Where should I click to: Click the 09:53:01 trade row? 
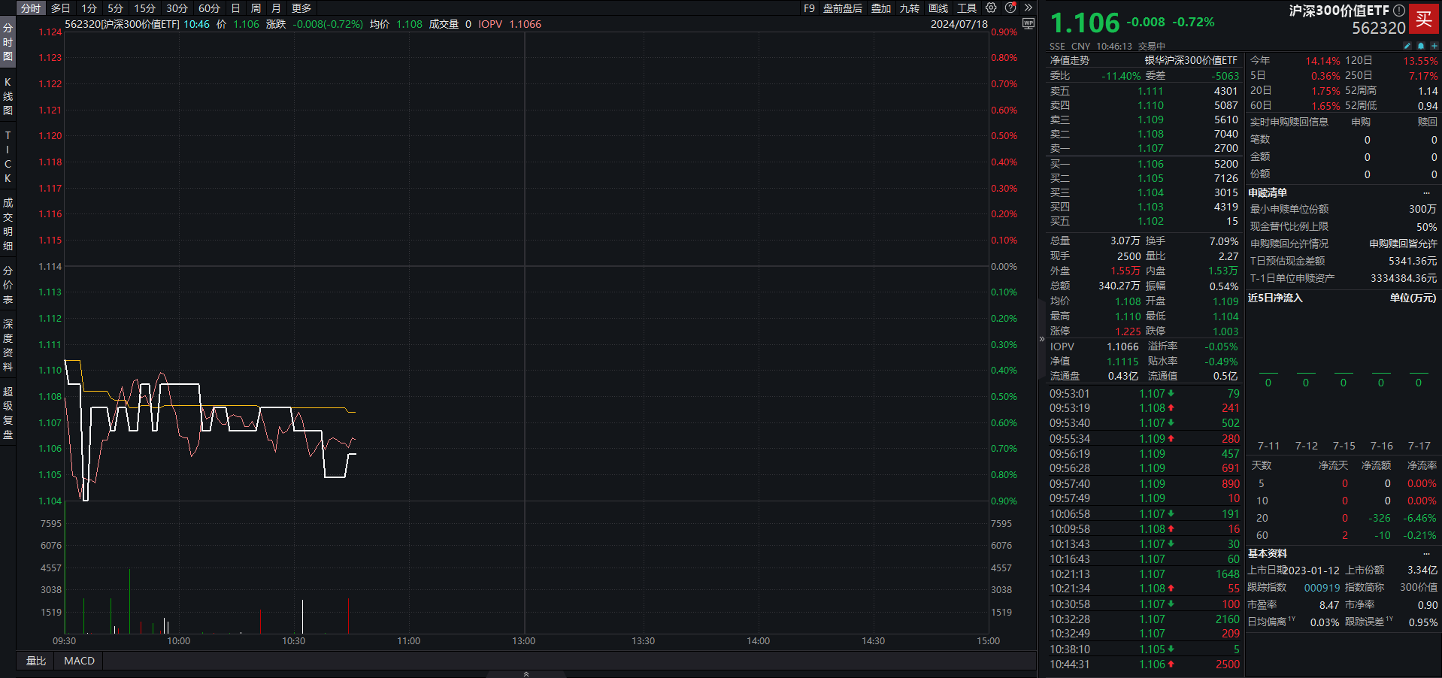tap(1144, 394)
